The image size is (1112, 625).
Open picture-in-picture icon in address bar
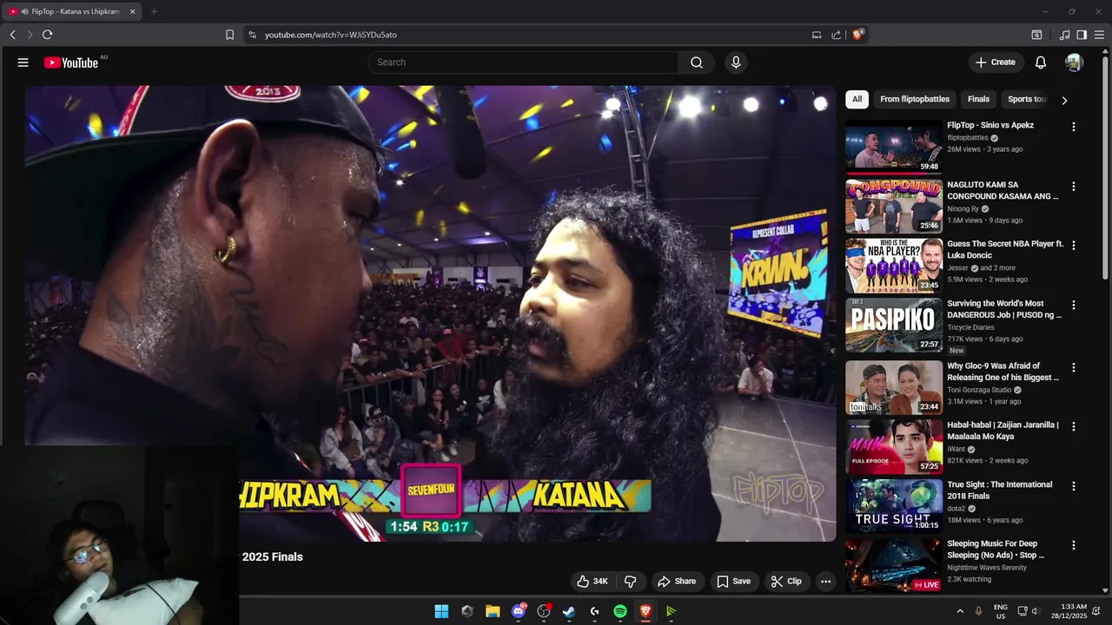pos(817,35)
